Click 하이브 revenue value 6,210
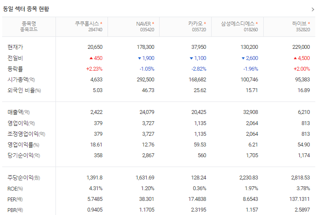Viewport: 317px width, 215px height. pos(304,112)
